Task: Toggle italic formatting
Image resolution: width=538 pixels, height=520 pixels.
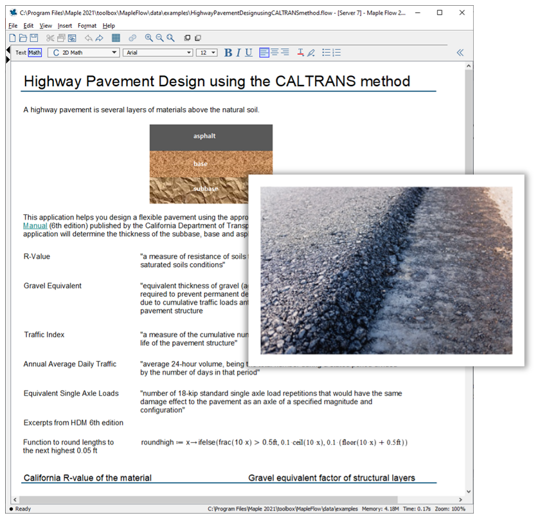Action: [238, 53]
